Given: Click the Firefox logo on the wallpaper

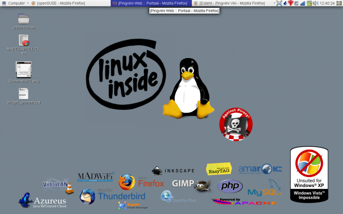Looking at the screenshot, I should pos(126,182).
